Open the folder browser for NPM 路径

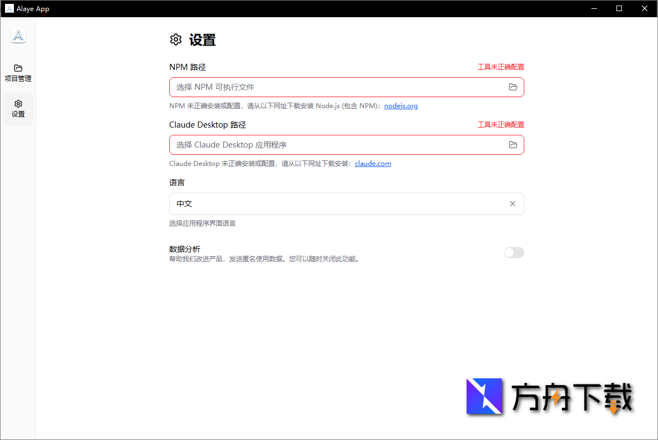tap(513, 87)
